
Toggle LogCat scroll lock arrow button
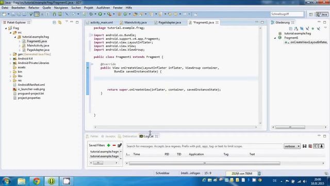point(322,146)
